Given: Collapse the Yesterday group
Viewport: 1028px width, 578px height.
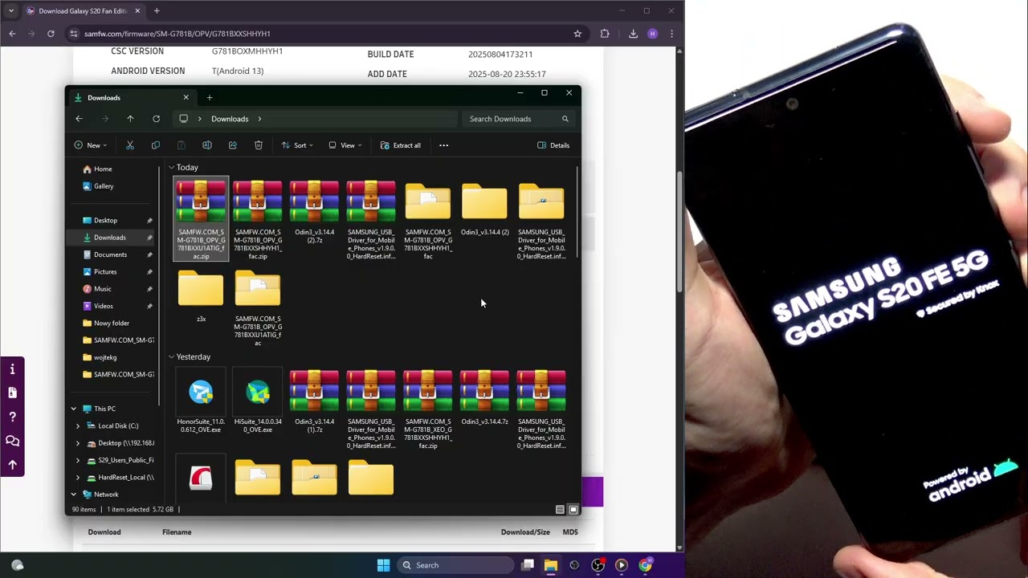Looking at the screenshot, I should tap(171, 357).
